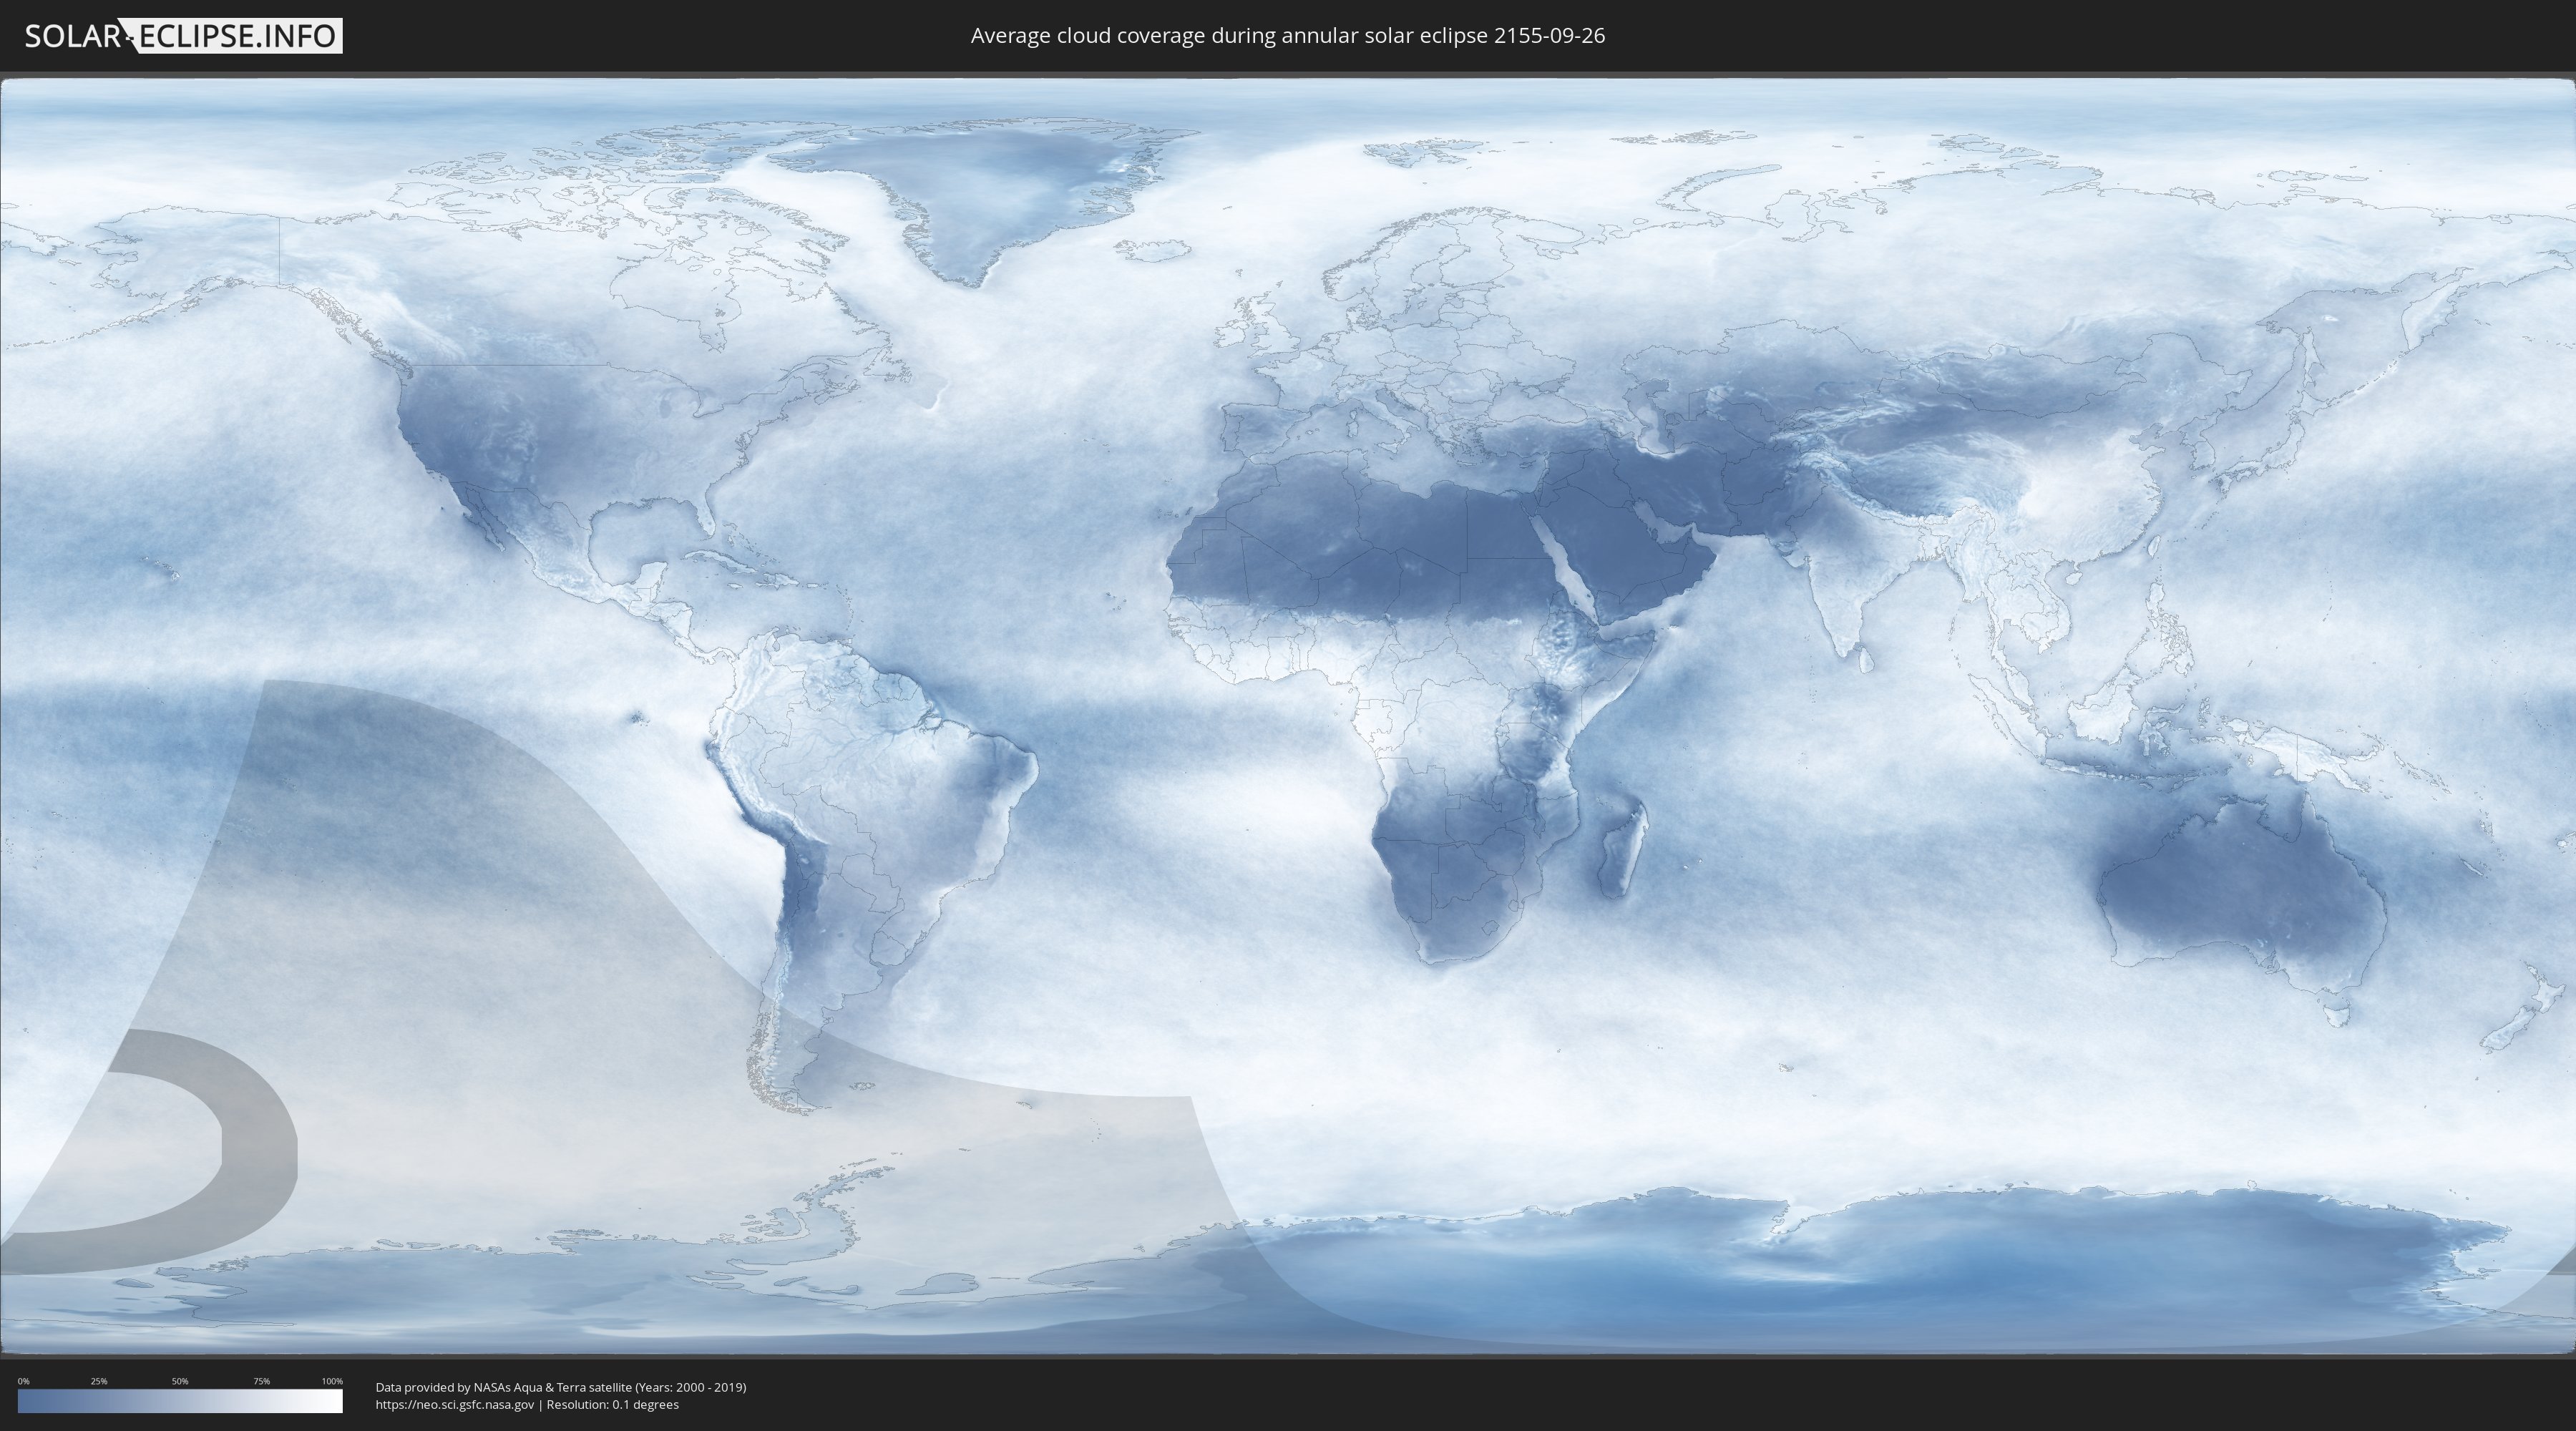Click 'Data provided by NASAs Aqua & Terra satellite' text
Viewport: 2576px width, 1431px height.
(x=503, y=1387)
